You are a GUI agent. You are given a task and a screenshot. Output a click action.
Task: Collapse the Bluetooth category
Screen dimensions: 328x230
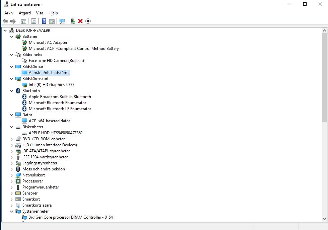point(11,91)
